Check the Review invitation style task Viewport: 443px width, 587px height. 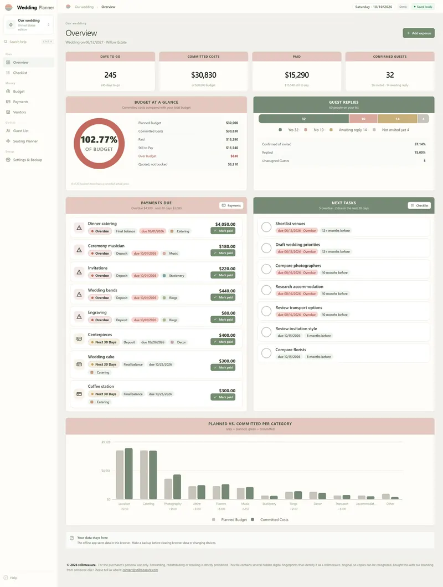point(266,332)
